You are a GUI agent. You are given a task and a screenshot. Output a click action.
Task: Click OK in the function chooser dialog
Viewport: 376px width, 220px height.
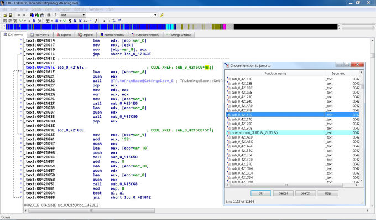[x=260, y=193]
